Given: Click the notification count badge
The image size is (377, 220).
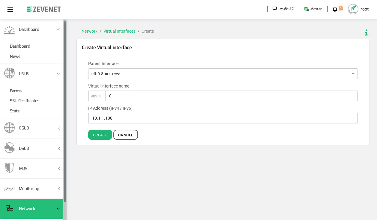Looking at the screenshot, I should (x=341, y=8).
